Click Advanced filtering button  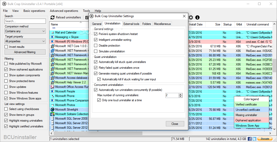[x=25, y=52]
